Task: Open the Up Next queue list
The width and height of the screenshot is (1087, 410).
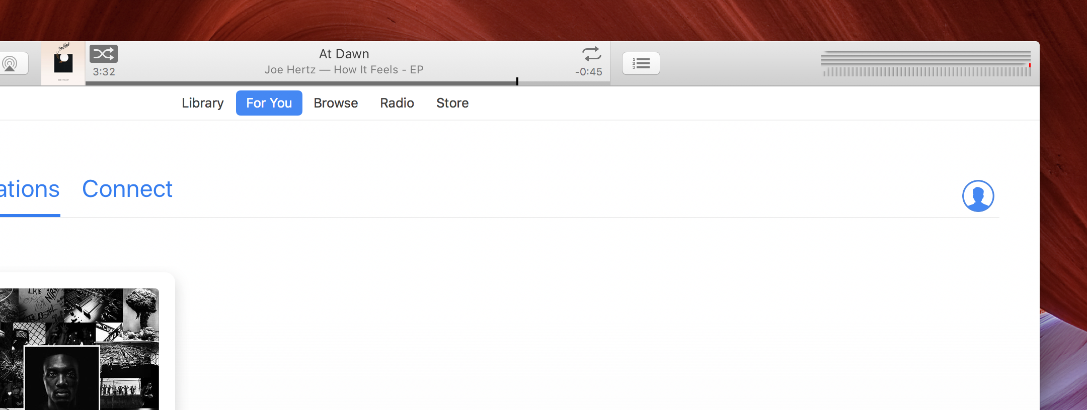Action: tap(641, 63)
